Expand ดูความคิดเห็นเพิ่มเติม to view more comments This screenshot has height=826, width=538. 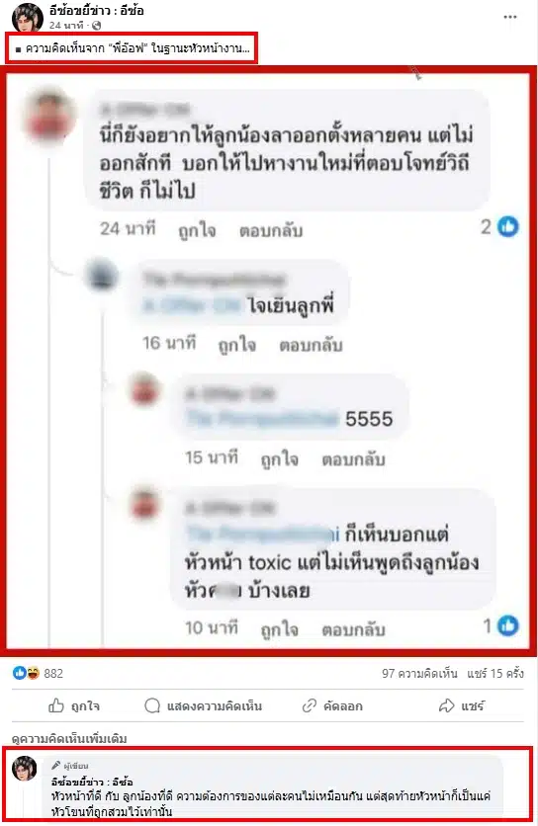pyautogui.click(x=69, y=738)
